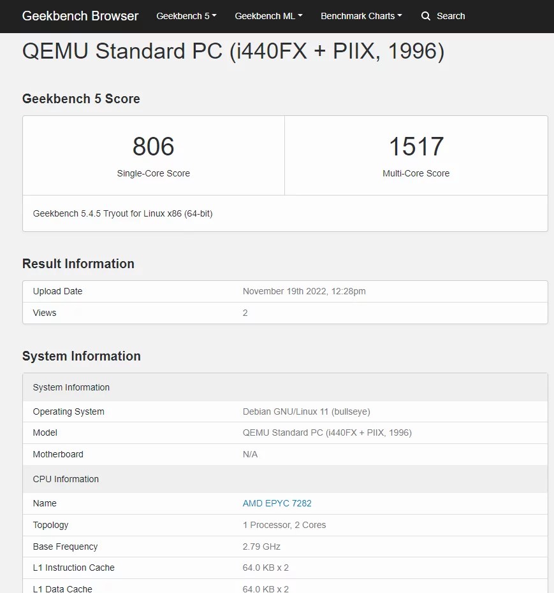554x593 pixels.
Task: Click the QEMU Standard PC page title
Action: tap(233, 51)
